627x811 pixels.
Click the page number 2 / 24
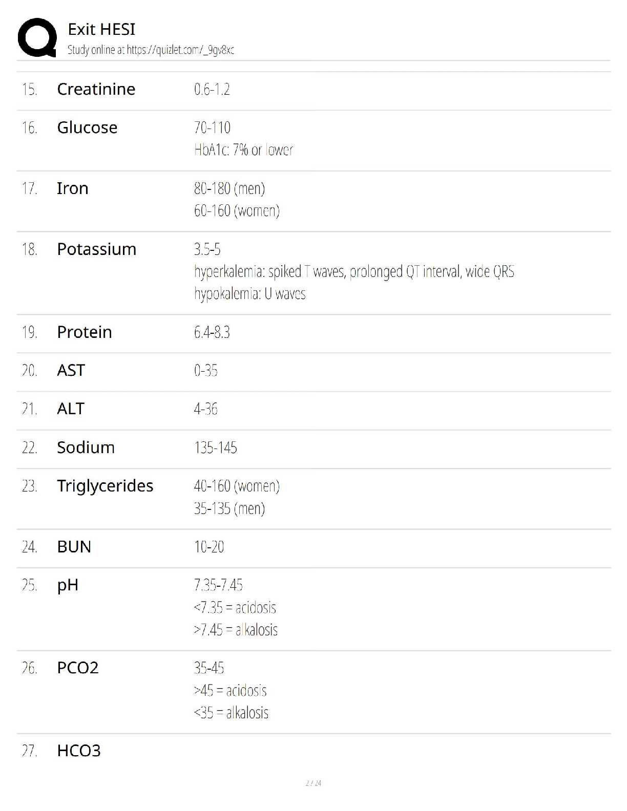click(313, 783)
